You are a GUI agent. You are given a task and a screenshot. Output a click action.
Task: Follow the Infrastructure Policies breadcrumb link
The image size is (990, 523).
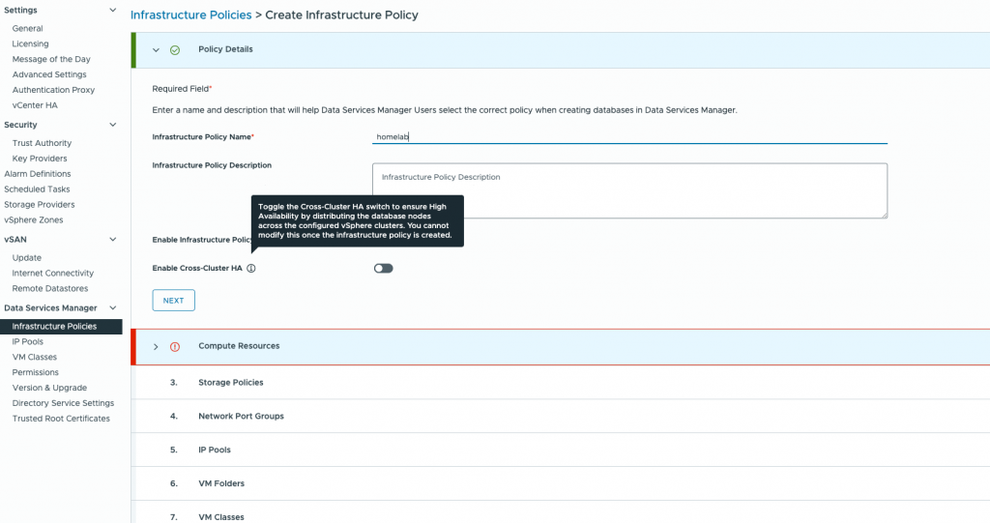tap(190, 15)
